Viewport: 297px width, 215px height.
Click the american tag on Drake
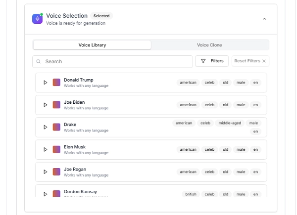click(184, 123)
